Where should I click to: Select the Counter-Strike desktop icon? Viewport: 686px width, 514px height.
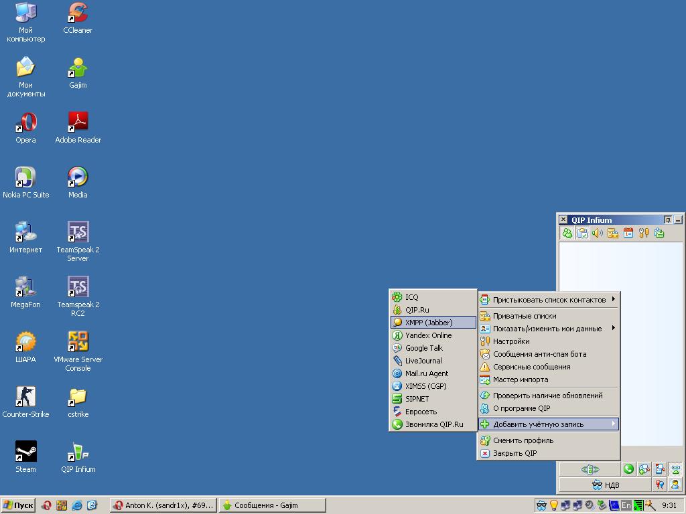(x=26, y=402)
